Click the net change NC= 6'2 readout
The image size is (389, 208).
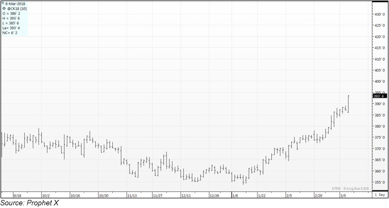10,33
